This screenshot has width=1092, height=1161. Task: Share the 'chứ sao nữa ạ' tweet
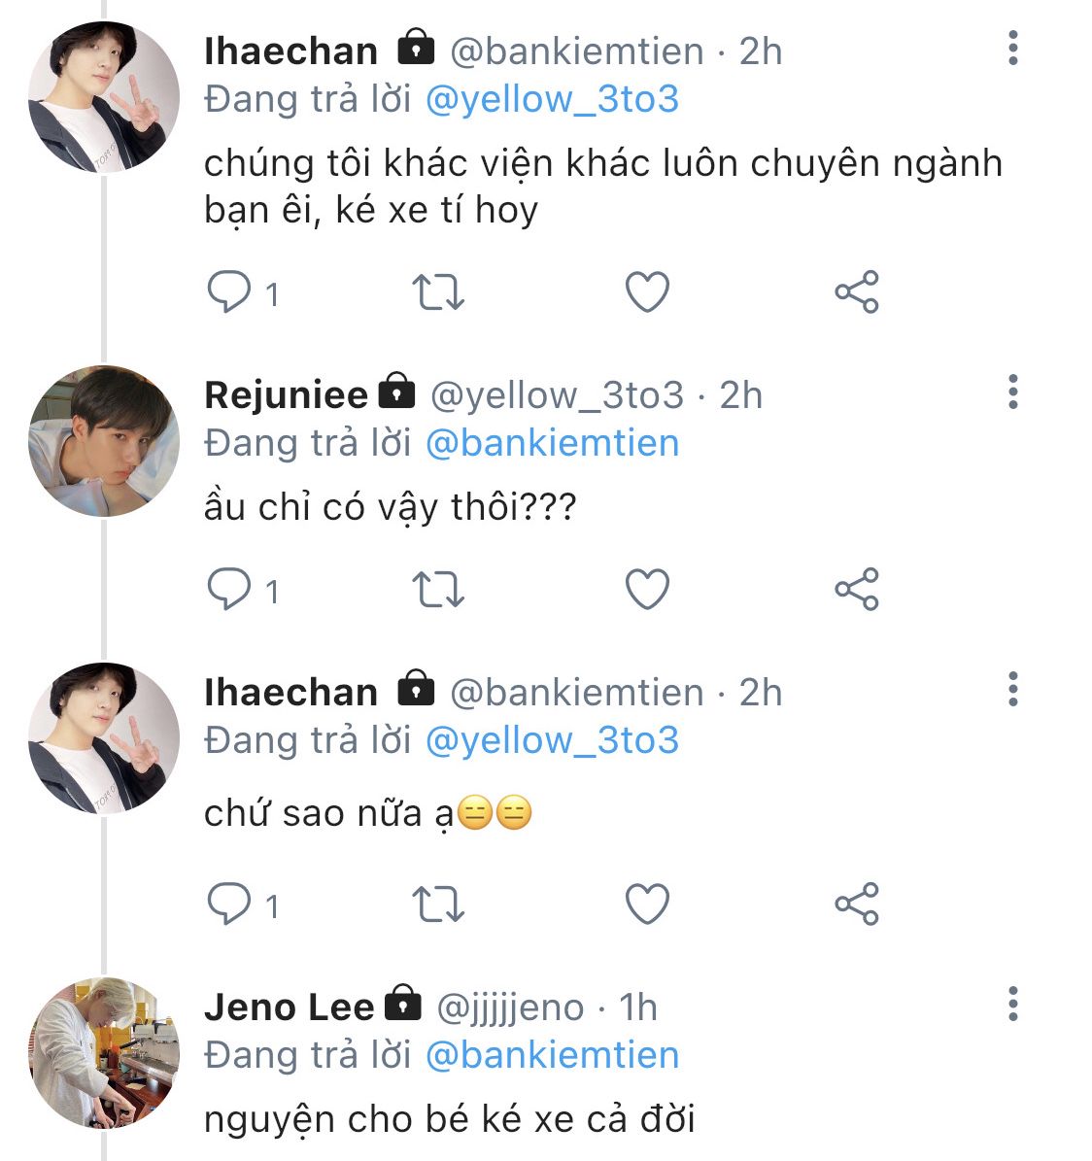click(856, 905)
